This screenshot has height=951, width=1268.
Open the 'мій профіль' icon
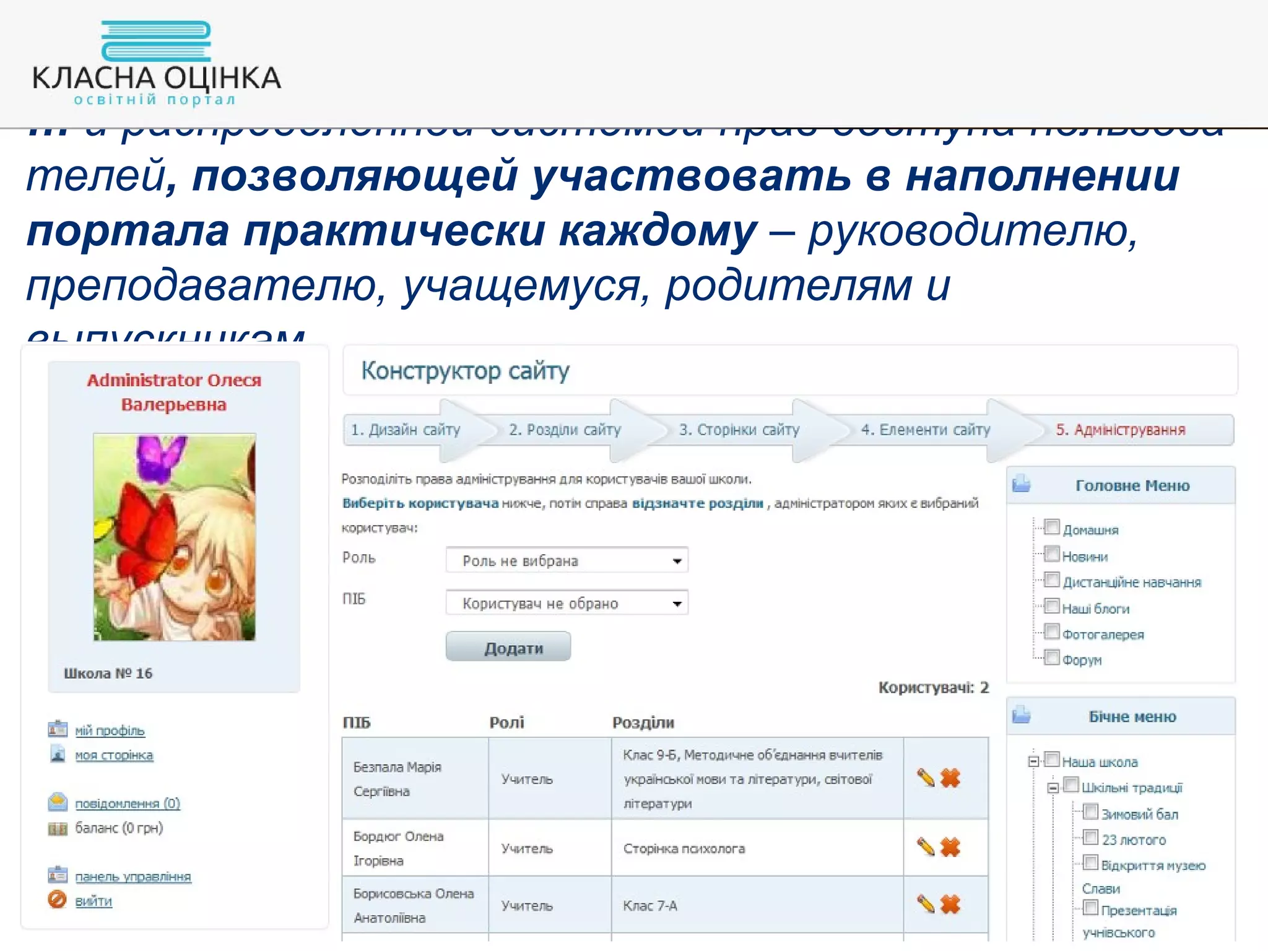point(58,729)
